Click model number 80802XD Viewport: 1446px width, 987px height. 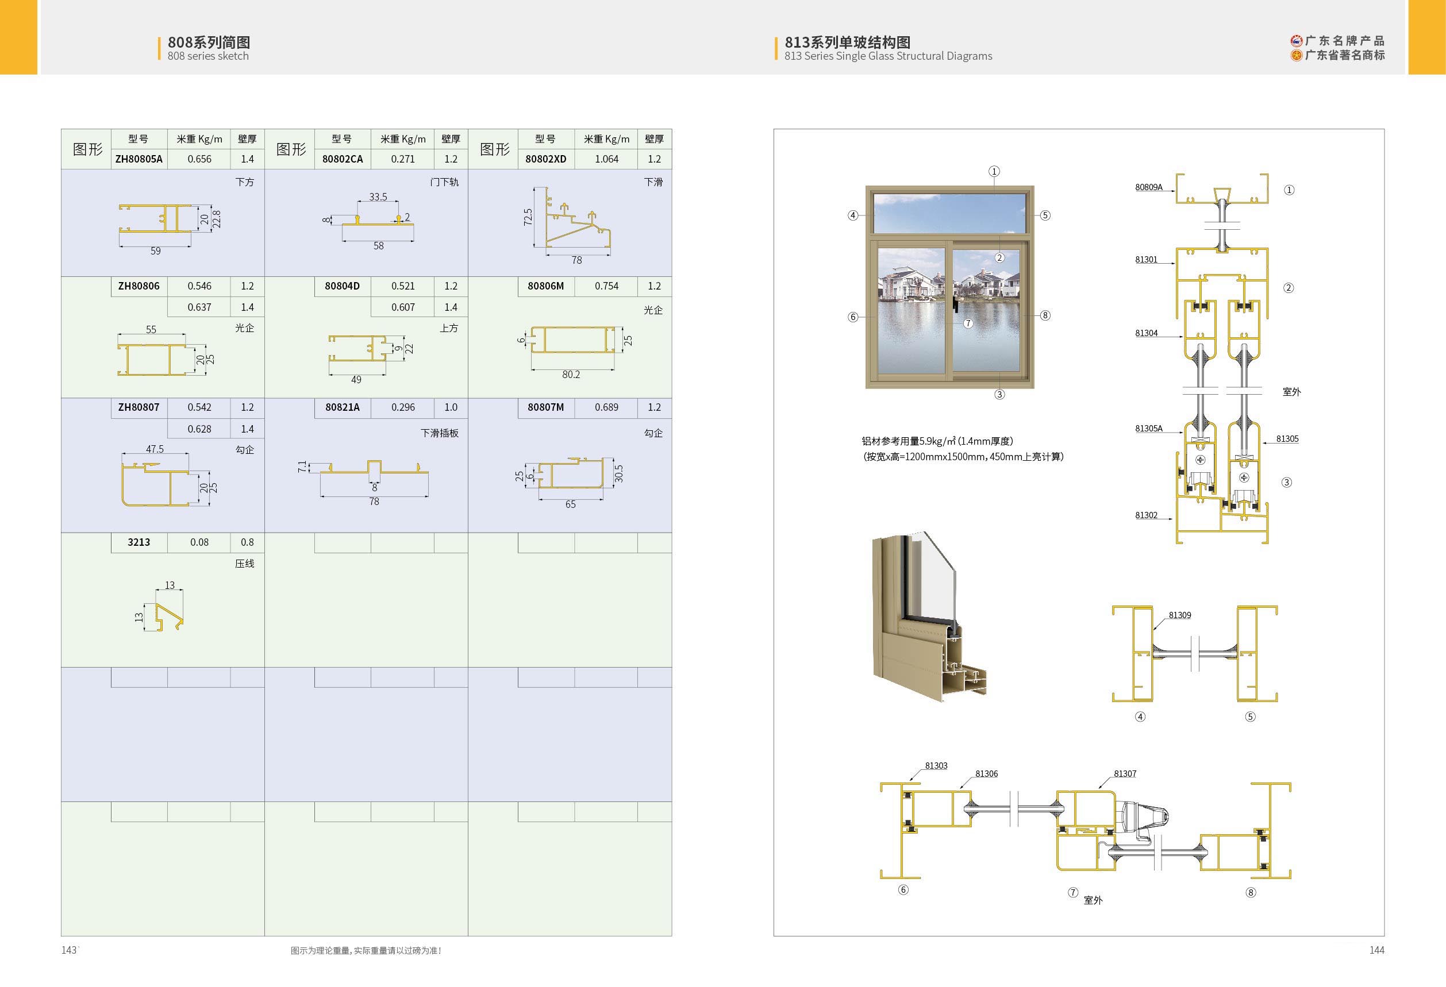545,159
